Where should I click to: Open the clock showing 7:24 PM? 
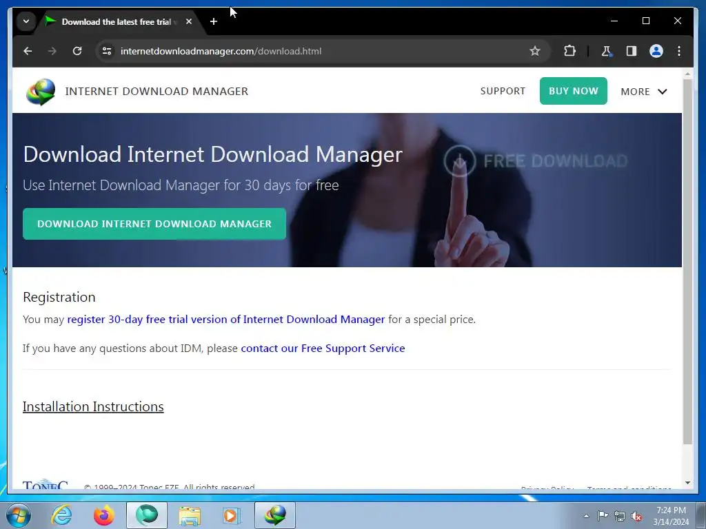[671, 516]
